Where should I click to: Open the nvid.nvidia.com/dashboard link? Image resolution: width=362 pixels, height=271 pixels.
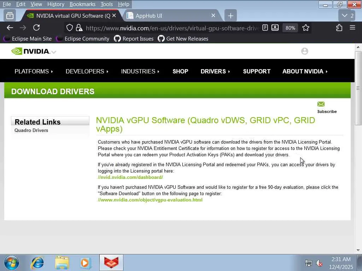[x=130, y=177]
